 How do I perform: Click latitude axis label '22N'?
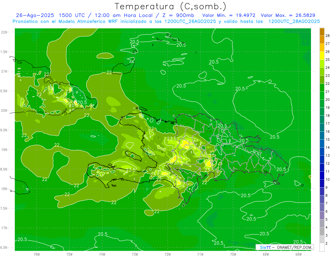click(4, 32)
